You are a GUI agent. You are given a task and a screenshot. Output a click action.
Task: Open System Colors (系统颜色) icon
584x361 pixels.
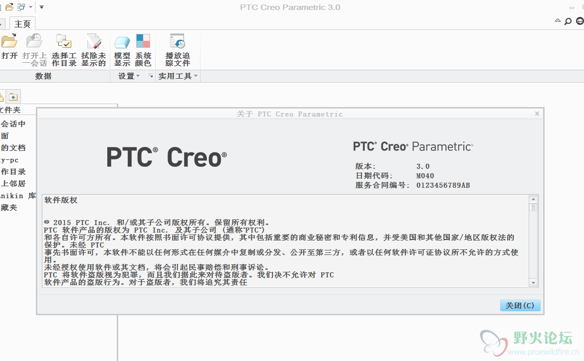(x=143, y=41)
